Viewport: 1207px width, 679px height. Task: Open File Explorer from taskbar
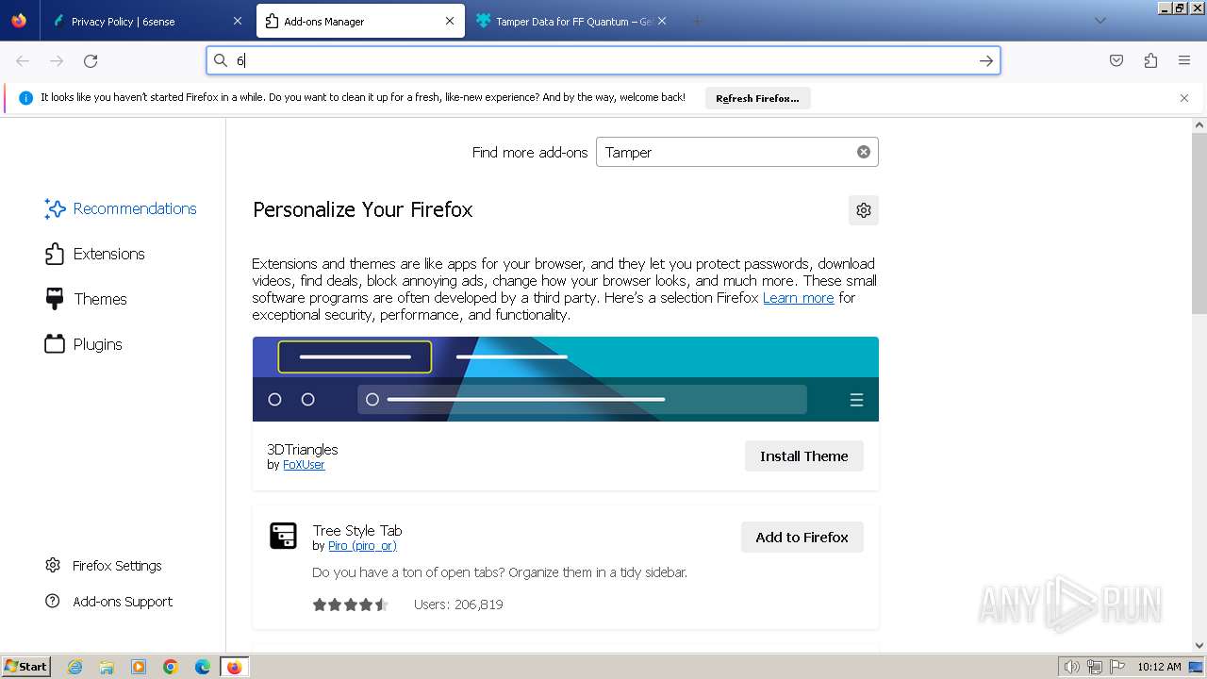click(x=107, y=667)
